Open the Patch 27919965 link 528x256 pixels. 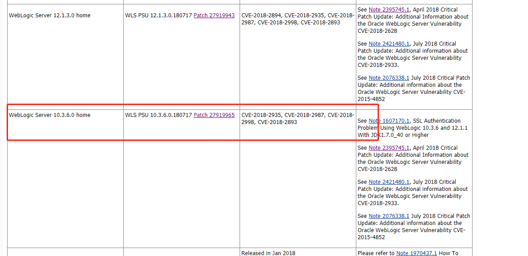pyautogui.click(x=214, y=115)
